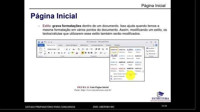Switch to the Revisão tab
200x112 pixels.
[108, 45]
